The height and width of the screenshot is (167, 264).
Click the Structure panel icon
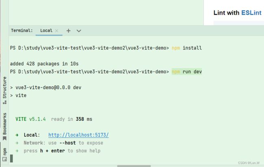[x=4, y=102]
